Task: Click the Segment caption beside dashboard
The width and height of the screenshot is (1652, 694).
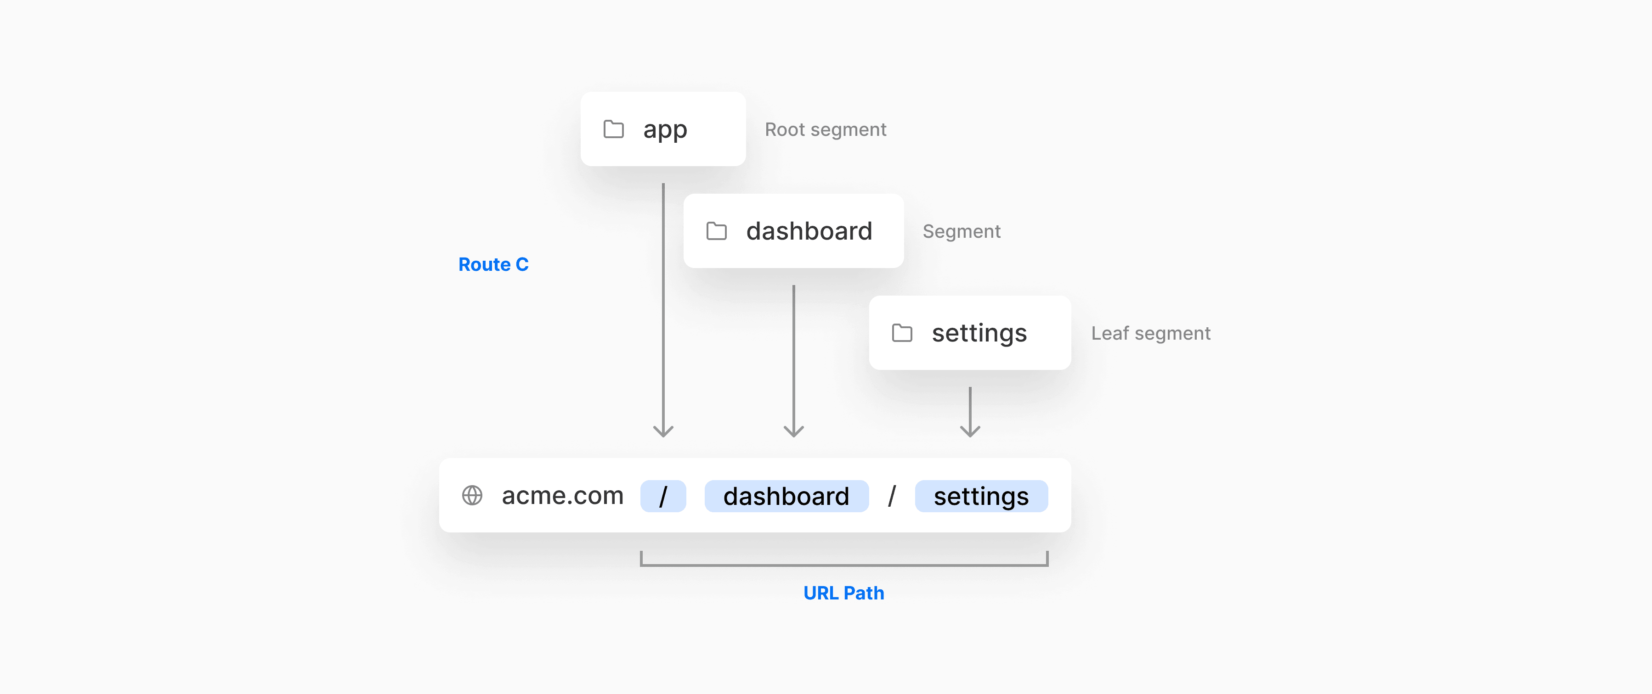Action: 962,231
